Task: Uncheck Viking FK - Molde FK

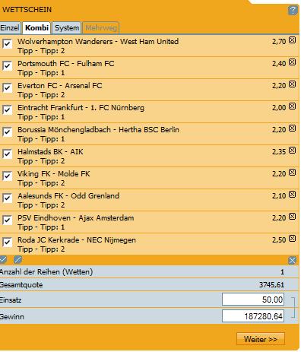Action: 8,176
